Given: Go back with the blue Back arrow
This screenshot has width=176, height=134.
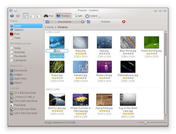Looking at the screenshot, I should tap(12, 16).
